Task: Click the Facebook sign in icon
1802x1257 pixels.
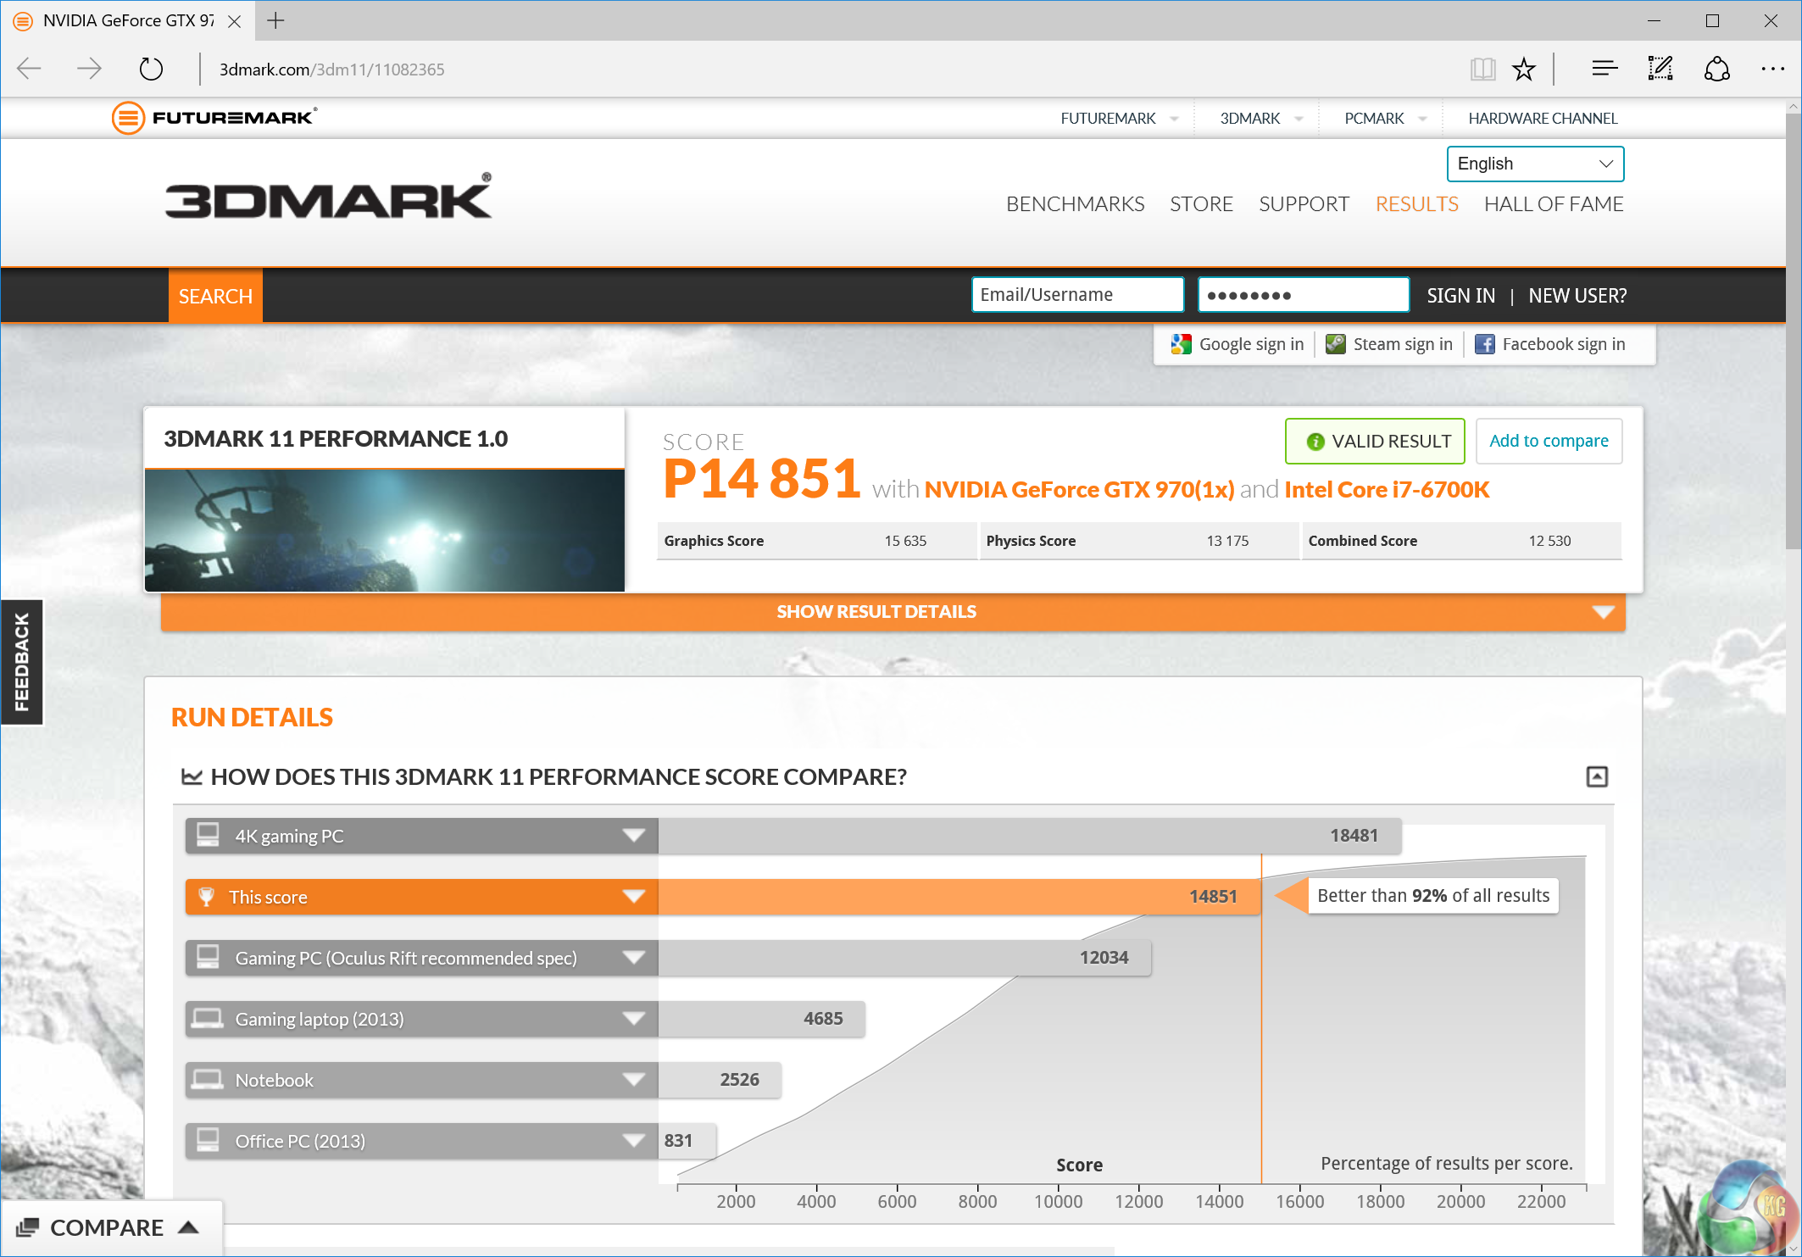Action: point(1485,344)
